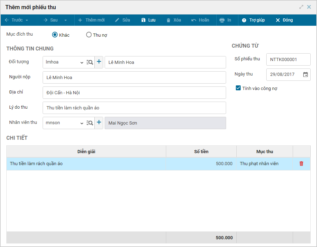Expand the Đối tượng lmhoa dropdown
Viewport: 317px width, 247px height.
click(x=82, y=62)
